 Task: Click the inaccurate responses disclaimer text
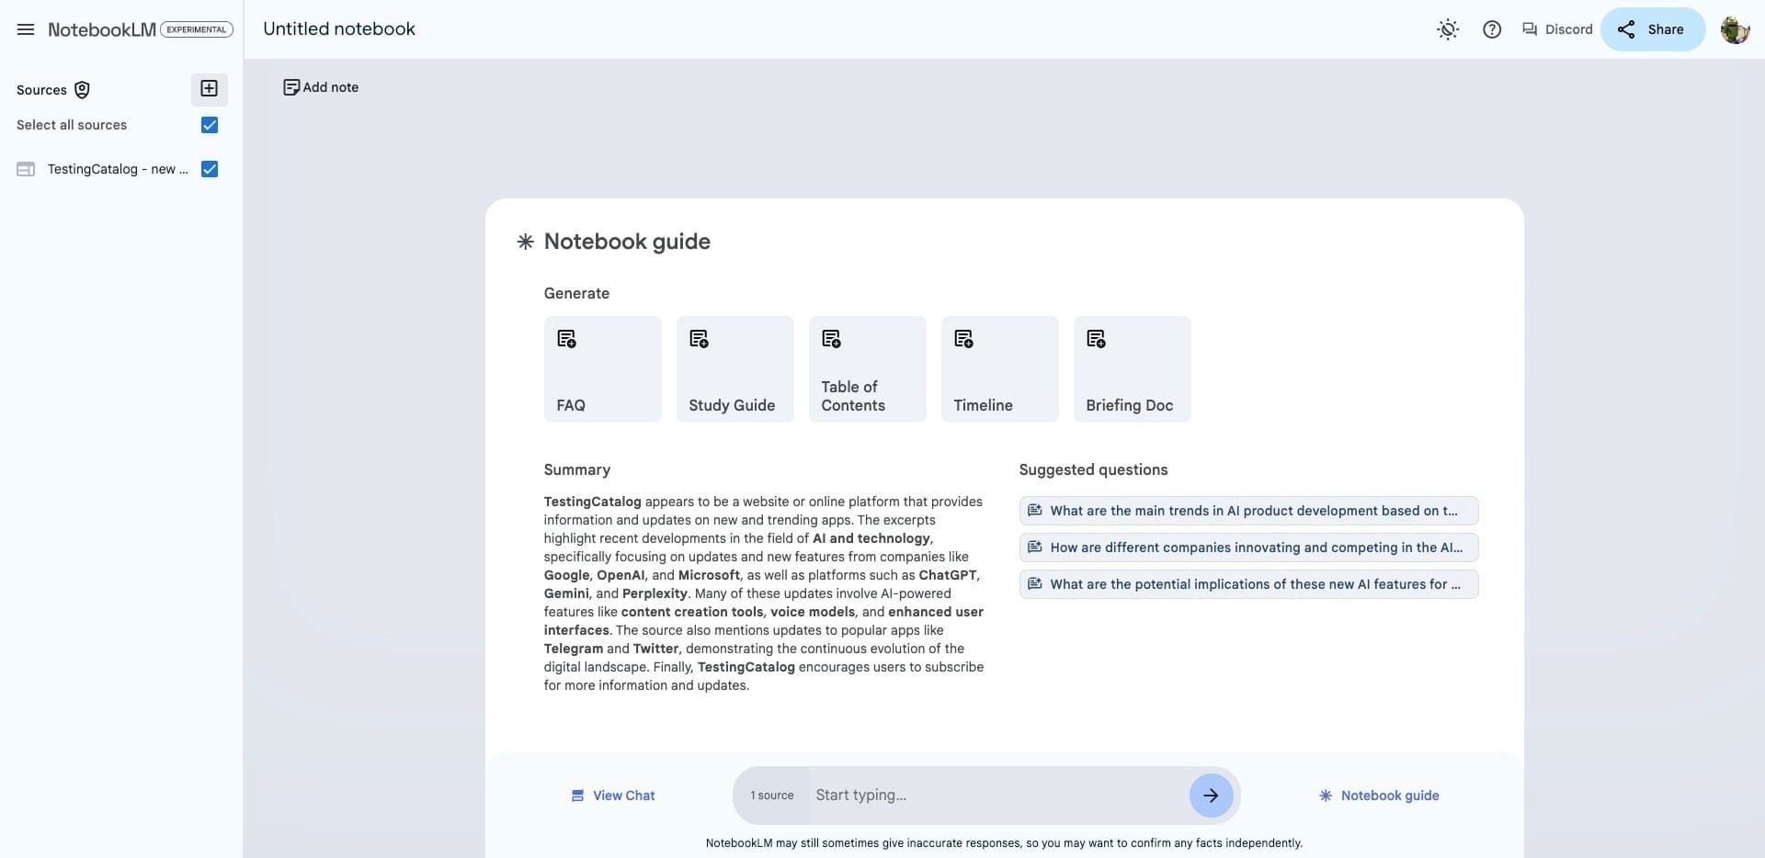(1004, 842)
